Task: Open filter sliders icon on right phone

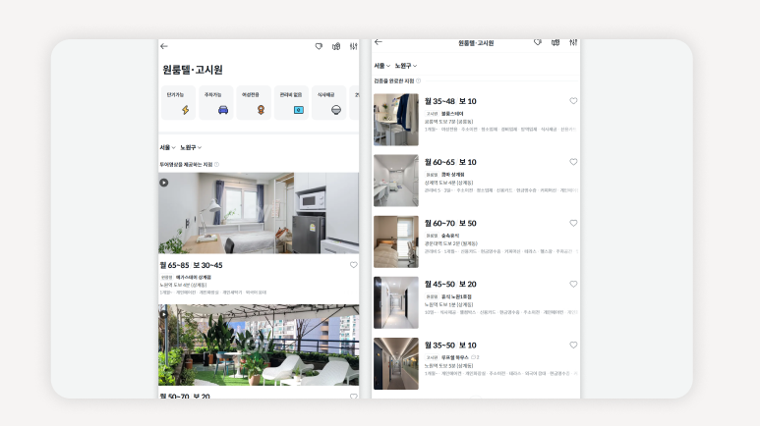Action: point(571,42)
